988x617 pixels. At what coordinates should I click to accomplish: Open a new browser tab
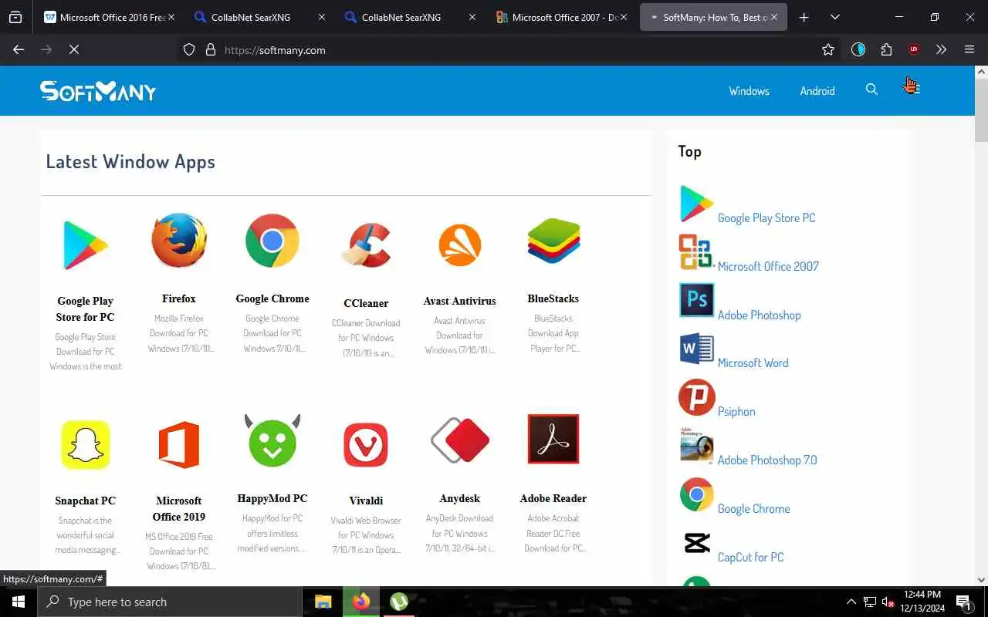[x=804, y=17]
